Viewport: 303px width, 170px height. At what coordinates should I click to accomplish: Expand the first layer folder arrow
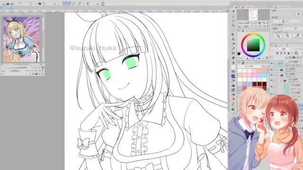(278, 70)
